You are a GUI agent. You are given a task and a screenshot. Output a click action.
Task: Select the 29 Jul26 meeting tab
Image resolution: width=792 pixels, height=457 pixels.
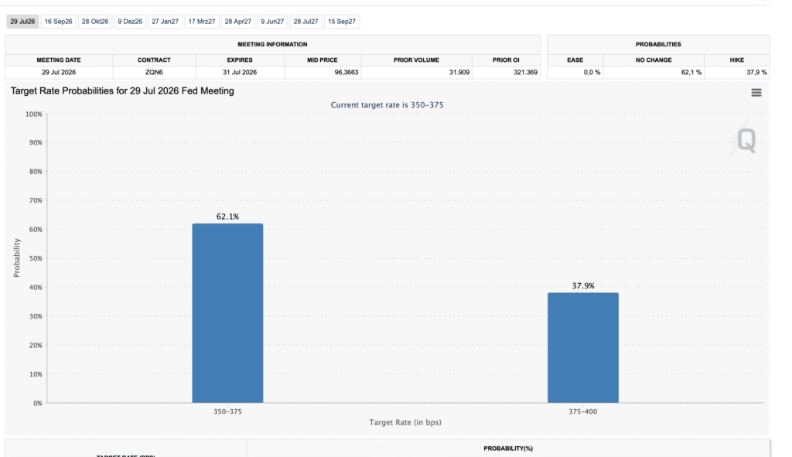[x=22, y=22]
